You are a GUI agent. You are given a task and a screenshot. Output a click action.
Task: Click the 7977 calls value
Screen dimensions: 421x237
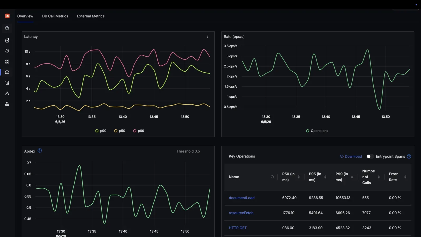pyautogui.click(x=366, y=213)
